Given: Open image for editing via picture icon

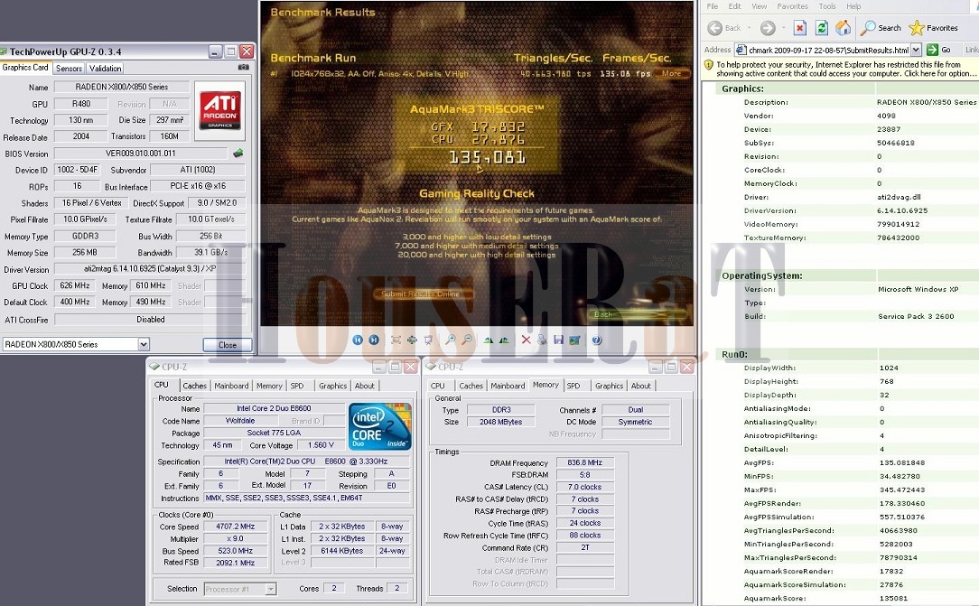Looking at the screenshot, I should click(574, 340).
